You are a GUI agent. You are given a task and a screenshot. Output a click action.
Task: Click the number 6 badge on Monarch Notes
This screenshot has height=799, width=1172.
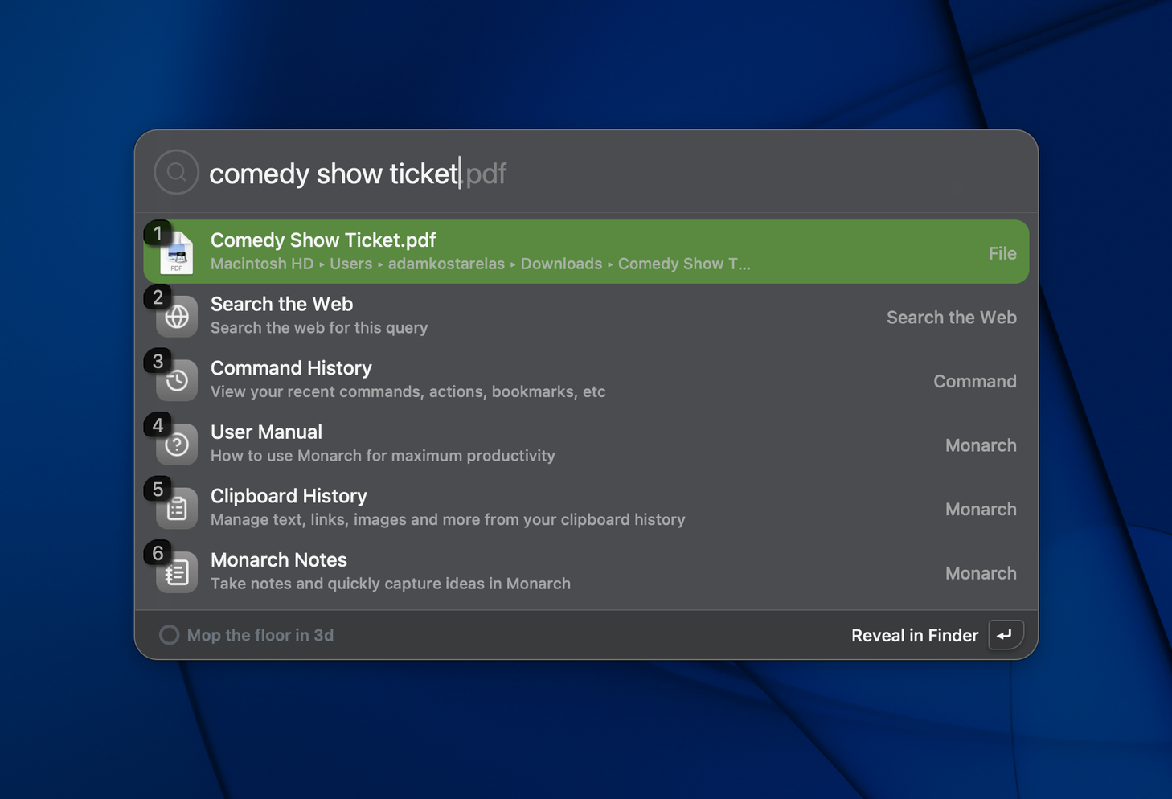pyautogui.click(x=158, y=553)
